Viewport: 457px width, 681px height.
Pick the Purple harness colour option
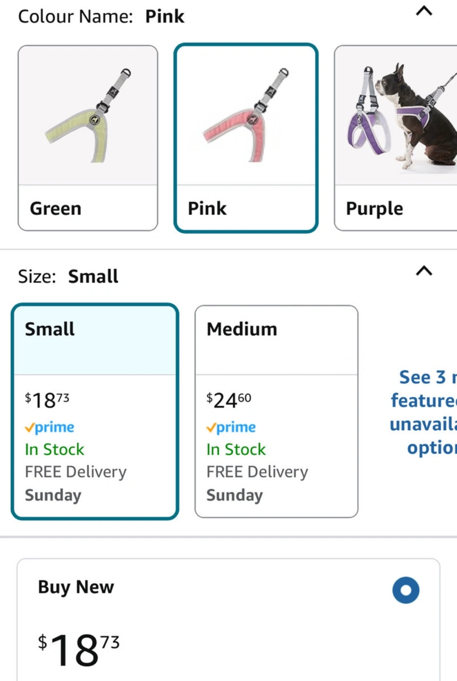395,138
